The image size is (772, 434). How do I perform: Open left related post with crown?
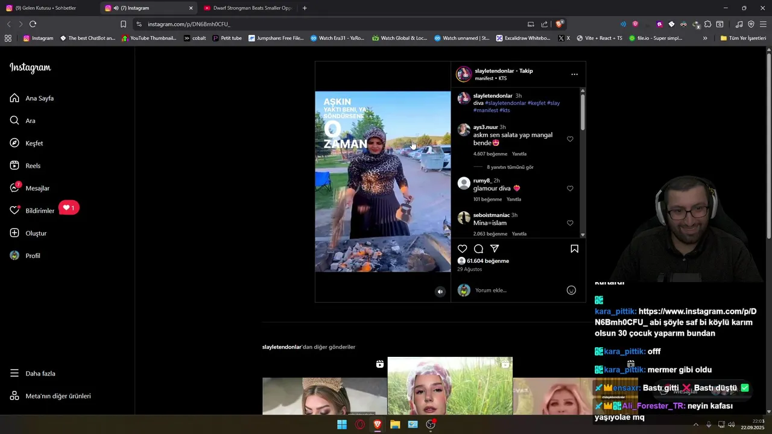pyautogui.click(x=324, y=396)
